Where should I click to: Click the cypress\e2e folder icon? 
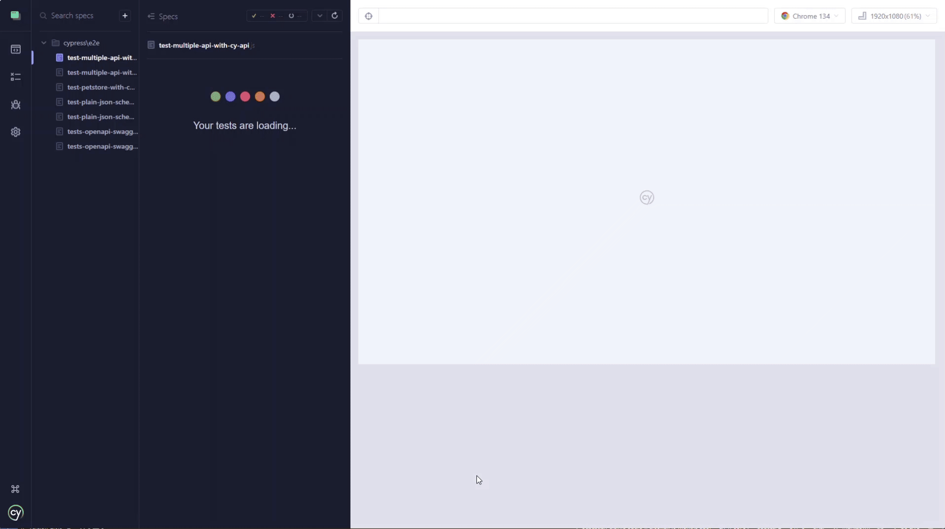56,43
